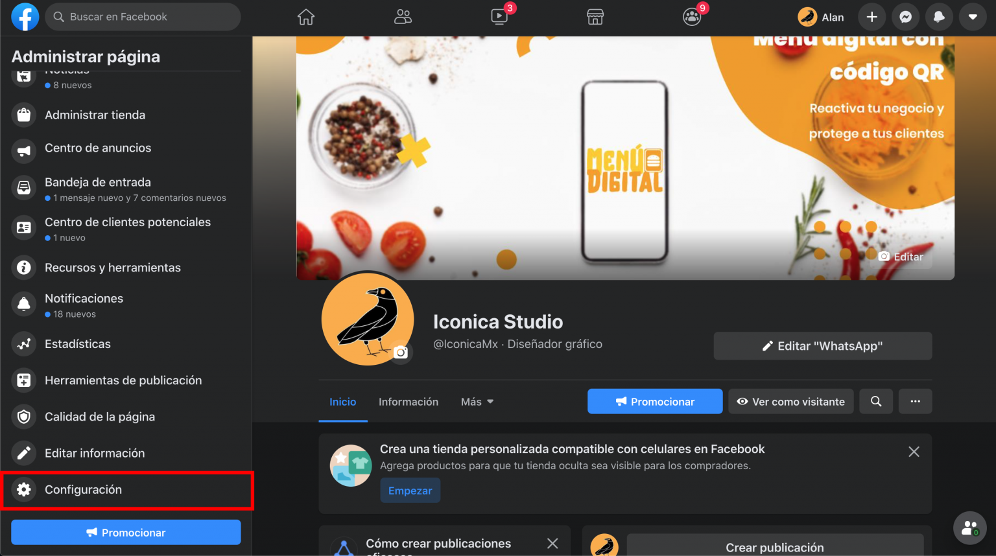The width and height of the screenshot is (996, 556).
Task: Click the blue Promocionar sidebar button
Action: pos(126,532)
